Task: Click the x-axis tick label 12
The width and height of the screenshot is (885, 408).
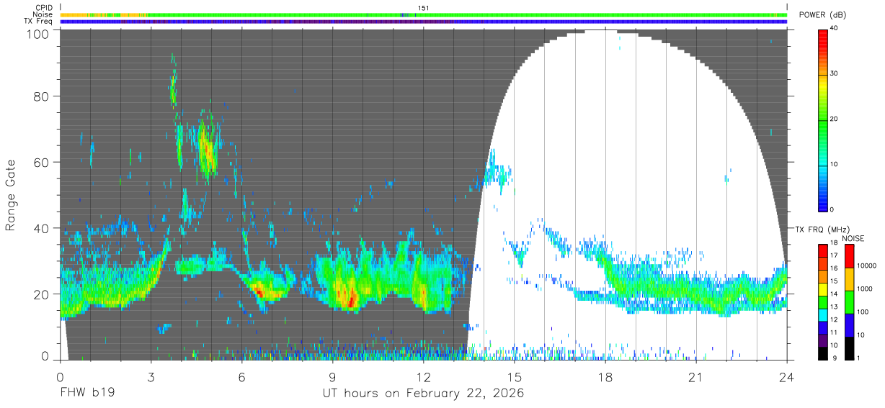Action: click(x=423, y=377)
